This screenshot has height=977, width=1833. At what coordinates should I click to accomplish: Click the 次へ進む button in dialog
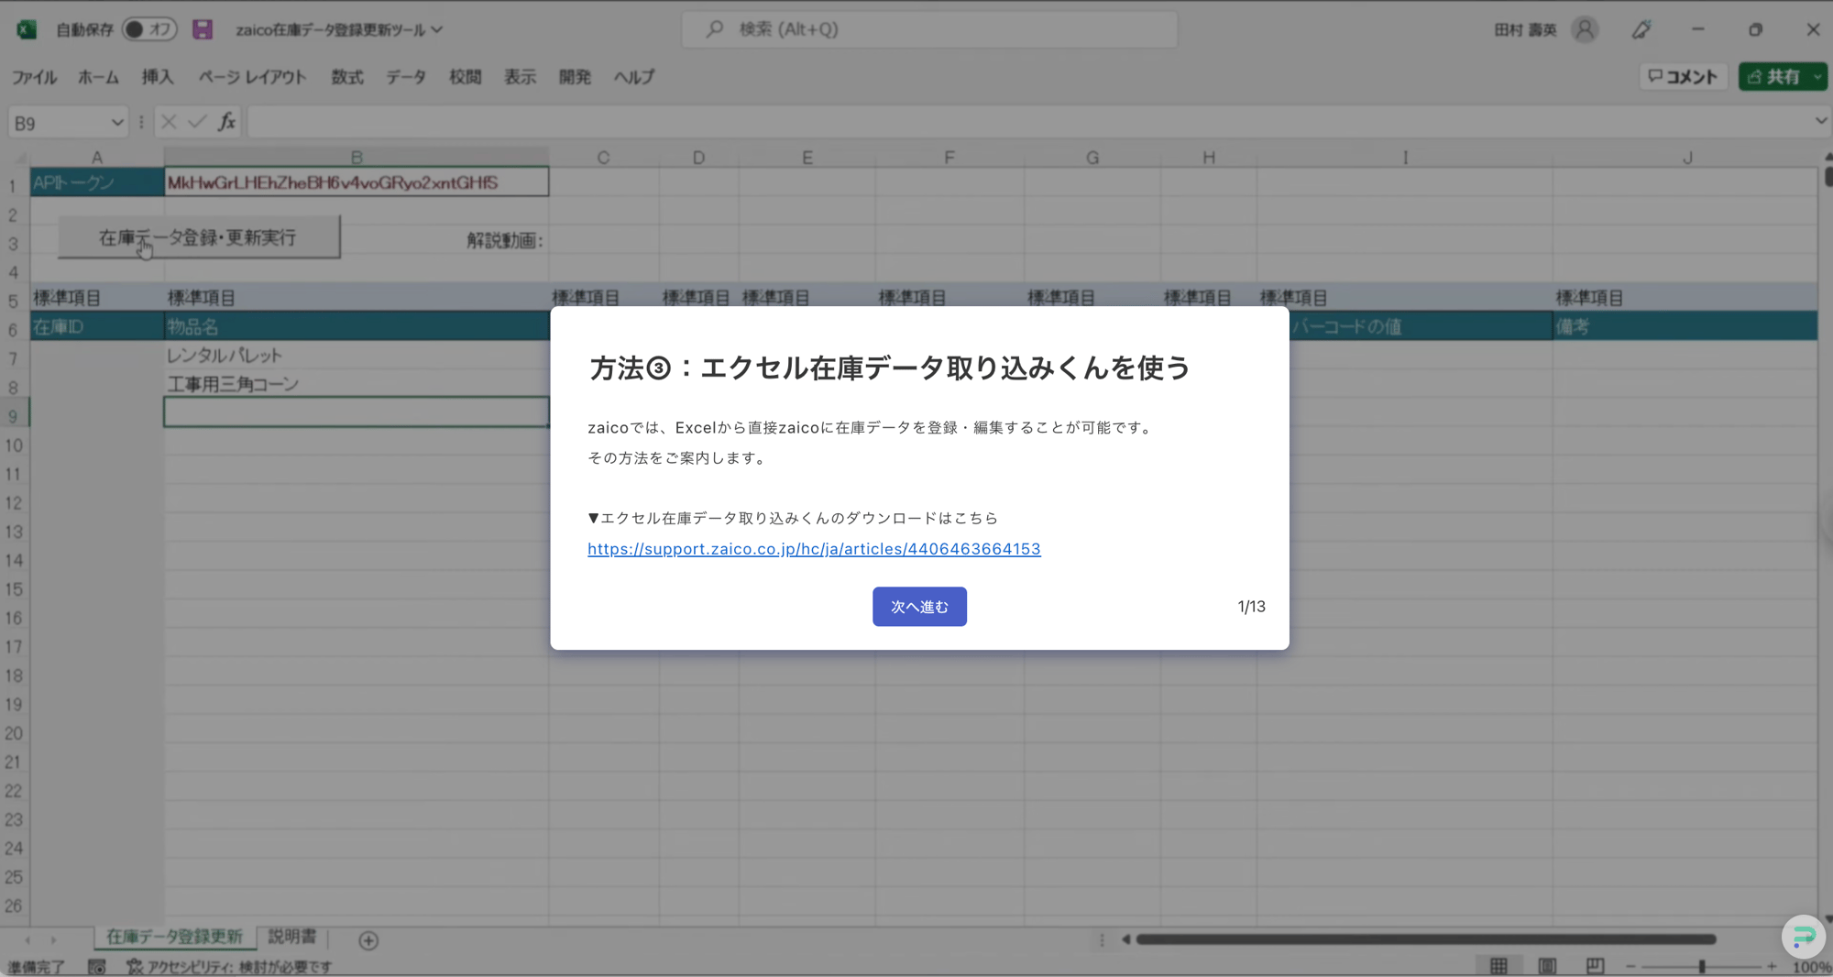click(x=919, y=607)
